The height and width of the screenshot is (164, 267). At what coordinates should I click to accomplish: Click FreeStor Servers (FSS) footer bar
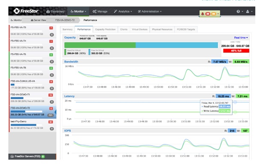33,156
